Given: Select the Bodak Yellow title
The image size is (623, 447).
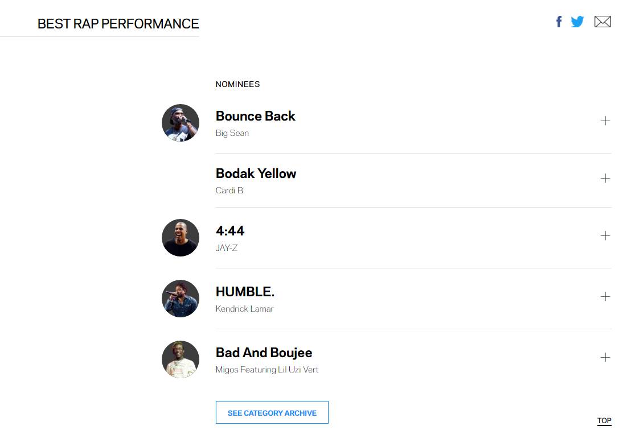Looking at the screenshot, I should pos(256,173).
